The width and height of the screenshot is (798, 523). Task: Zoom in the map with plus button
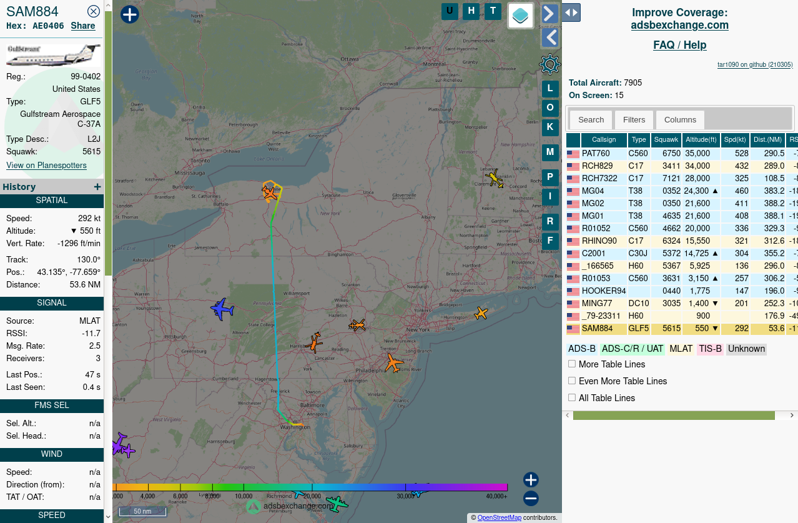[x=531, y=480]
